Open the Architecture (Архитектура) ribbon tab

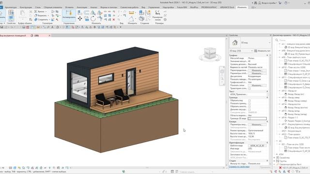[x=11, y=7]
